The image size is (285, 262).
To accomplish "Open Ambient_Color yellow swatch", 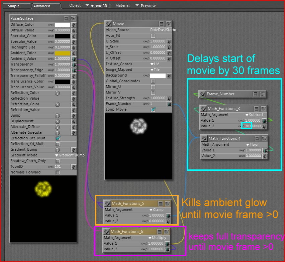I will point(63,53).
